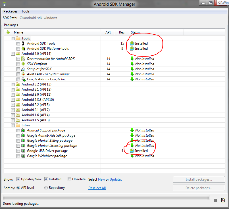This screenshot has height=209, width=229.
Task: Click the Google Webdriver package icon
Action: [x=23, y=156]
